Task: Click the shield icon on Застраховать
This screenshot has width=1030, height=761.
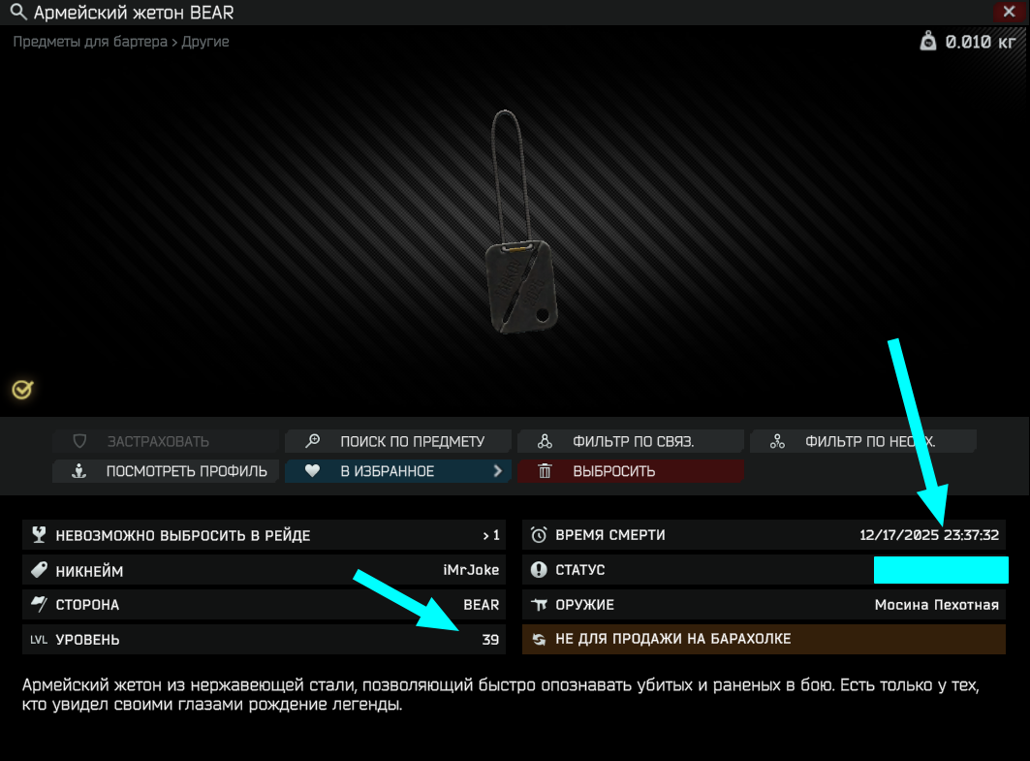Action: (79, 441)
